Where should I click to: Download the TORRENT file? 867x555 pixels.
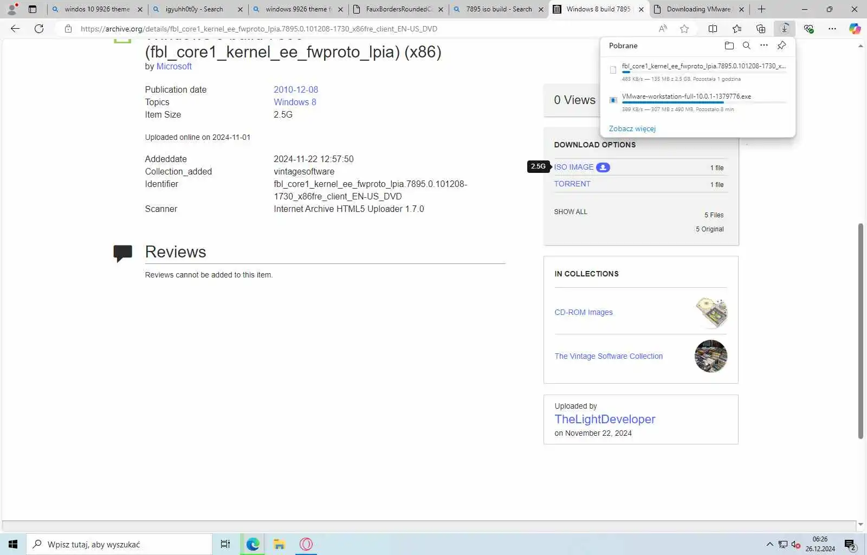pos(572,184)
